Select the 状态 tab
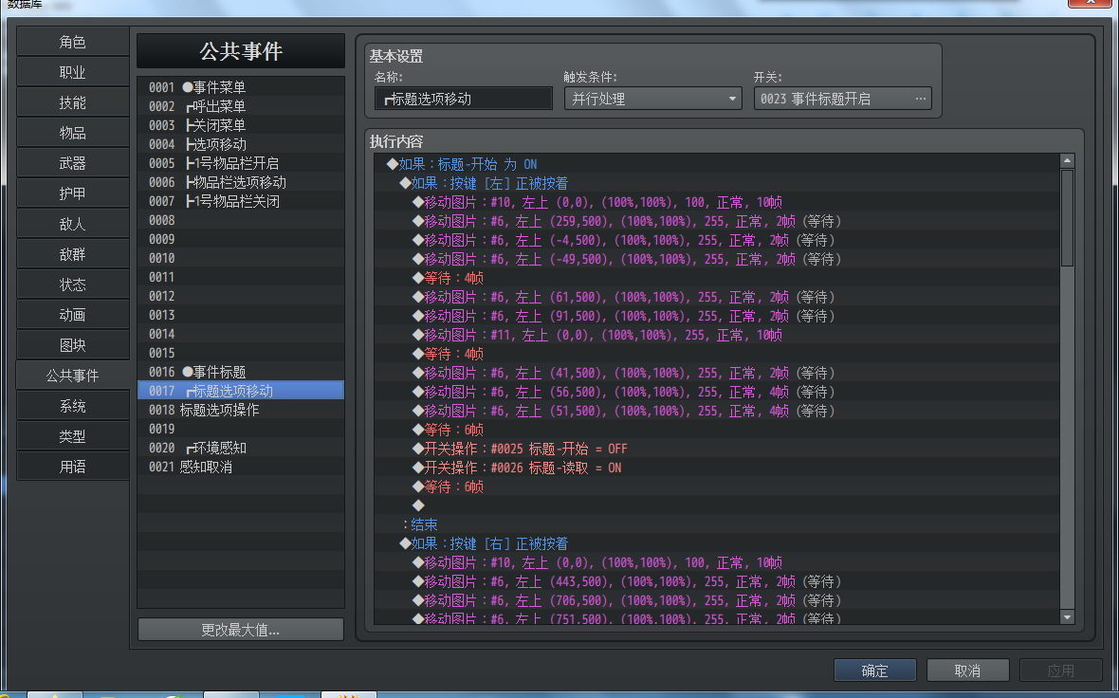Screen dimensions: 1119x698 pyautogui.click(x=72, y=285)
